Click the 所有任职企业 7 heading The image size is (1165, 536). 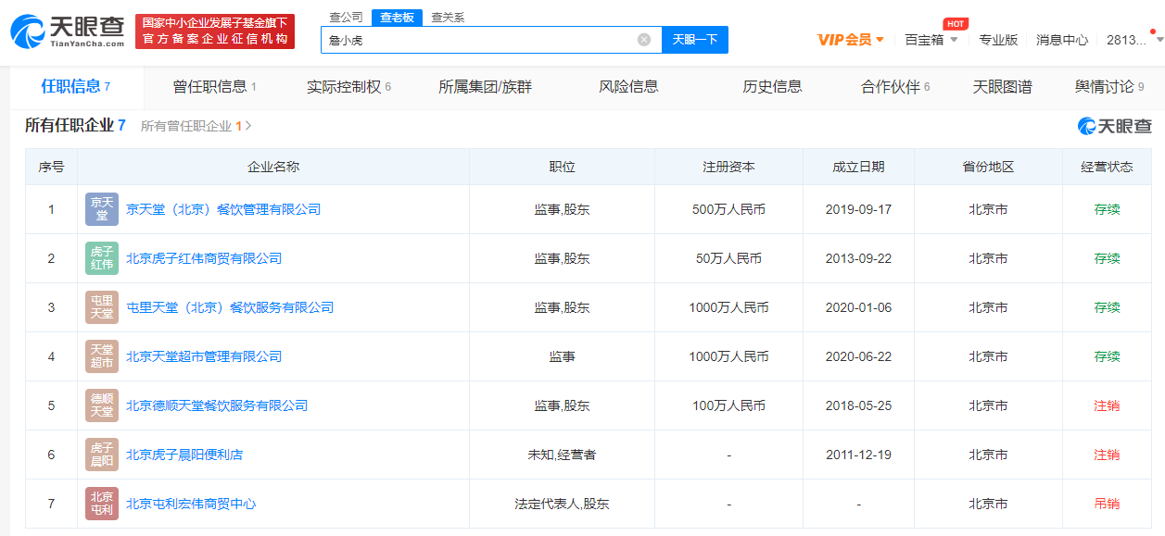point(75,125)
